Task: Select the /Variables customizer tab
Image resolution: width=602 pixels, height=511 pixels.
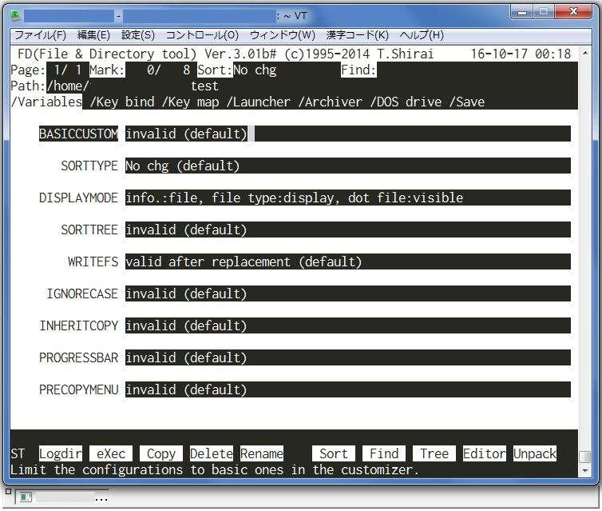Action: point(46,102)
